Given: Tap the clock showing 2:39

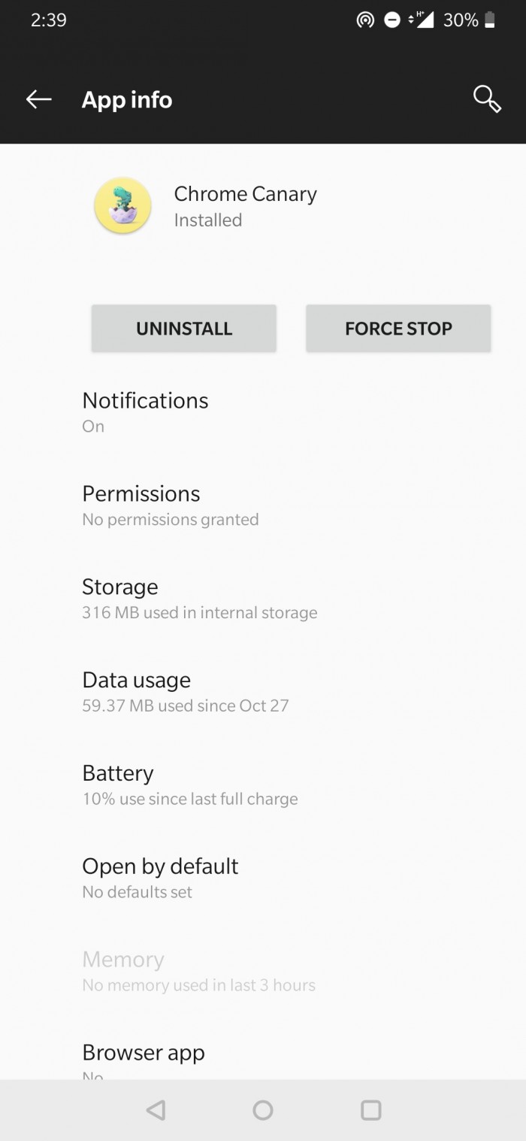Looking at the screenshot, I should [x=49, y=20].
